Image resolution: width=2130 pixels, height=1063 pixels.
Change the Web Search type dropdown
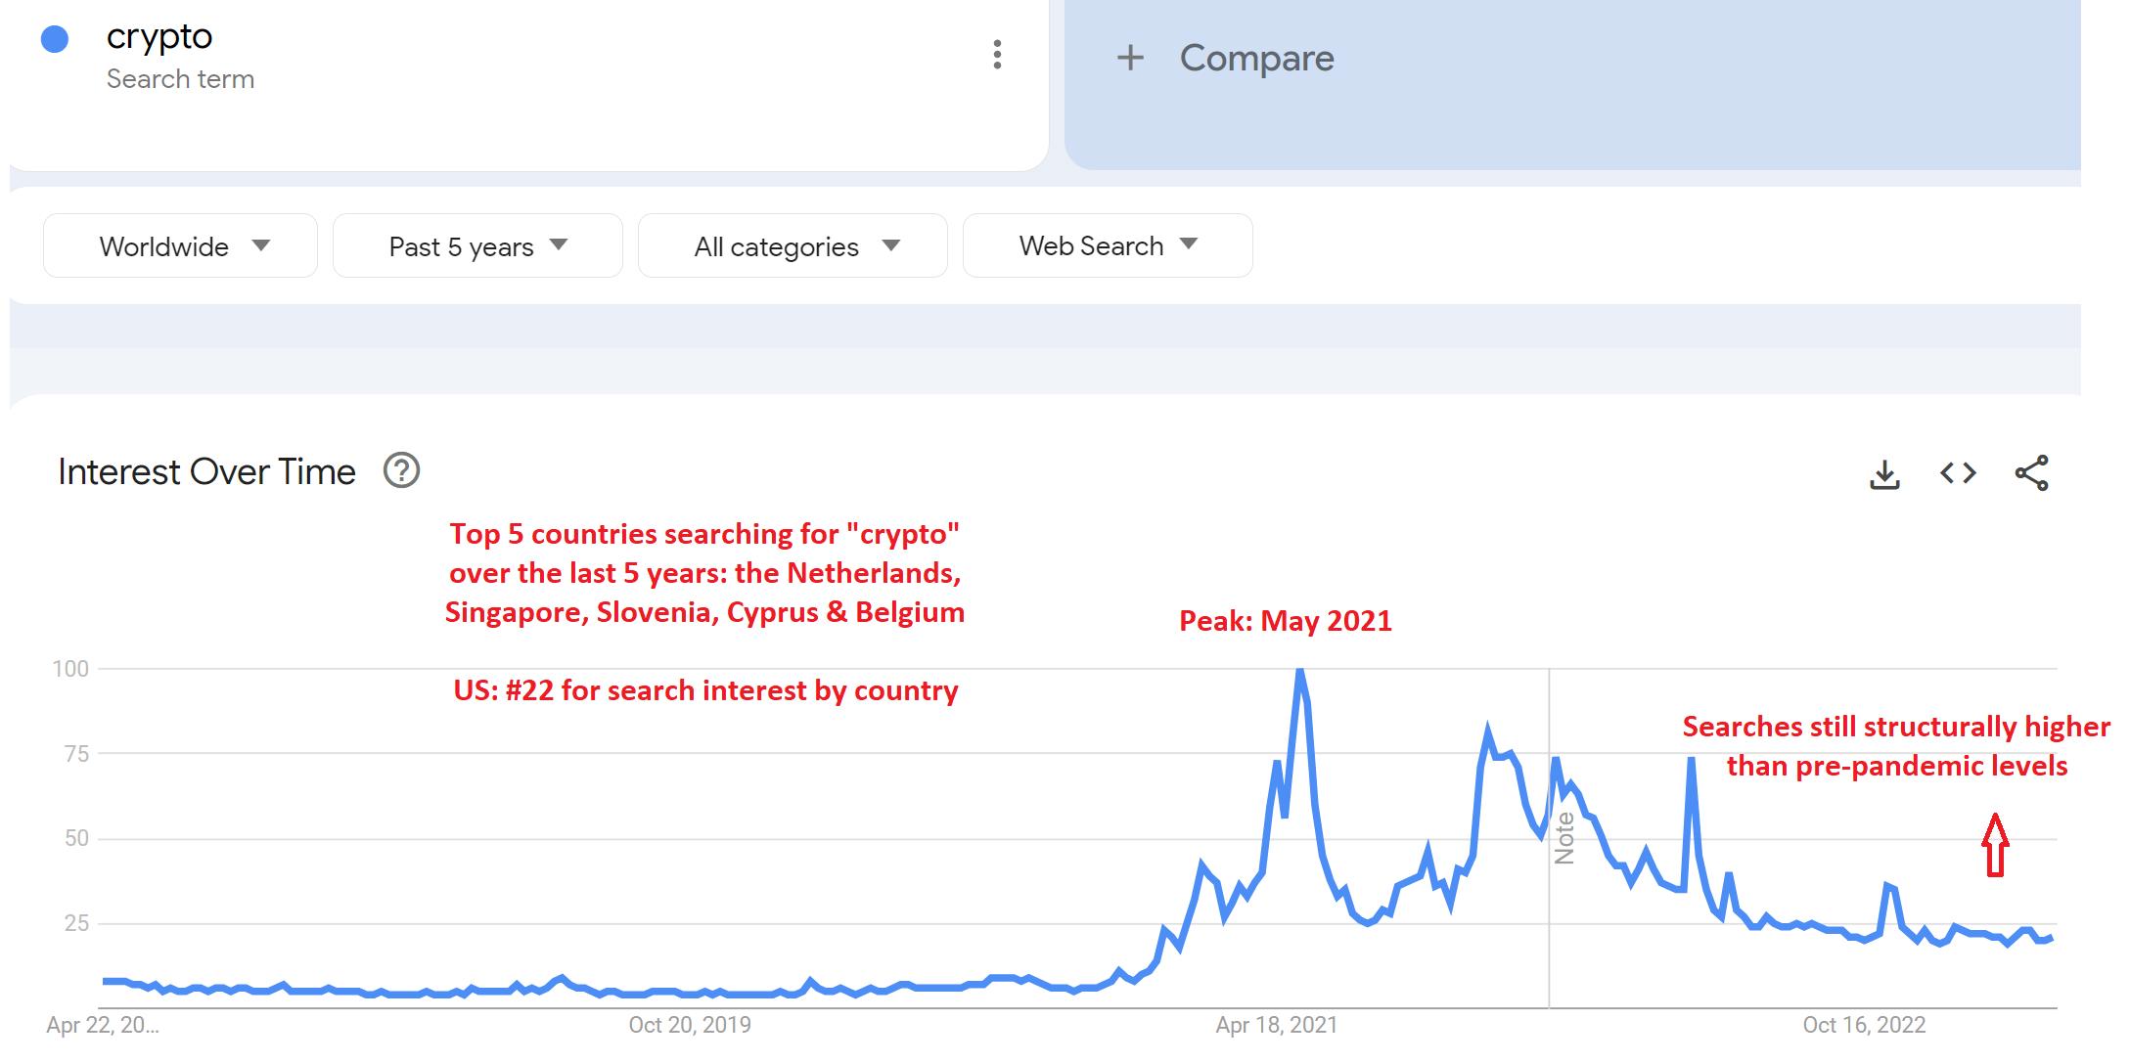pos(1108,245)
